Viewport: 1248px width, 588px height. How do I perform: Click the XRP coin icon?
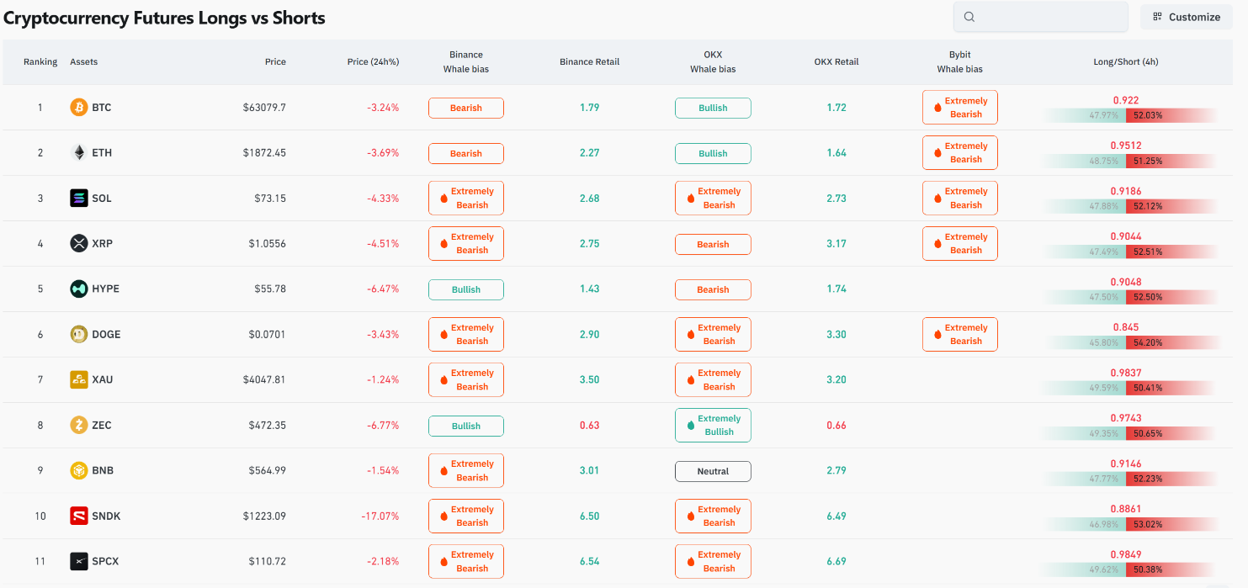78,244
